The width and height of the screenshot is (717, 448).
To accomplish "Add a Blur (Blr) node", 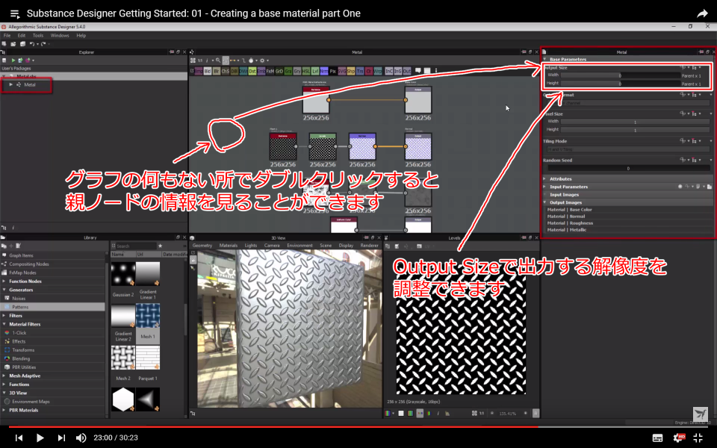I will (217, 71).
